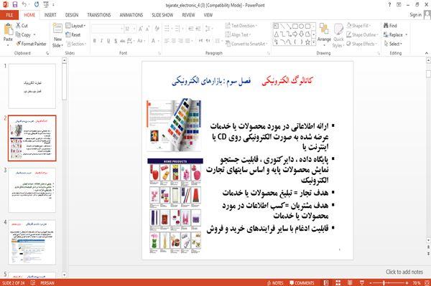Click the 70% zoom level value

416,282
